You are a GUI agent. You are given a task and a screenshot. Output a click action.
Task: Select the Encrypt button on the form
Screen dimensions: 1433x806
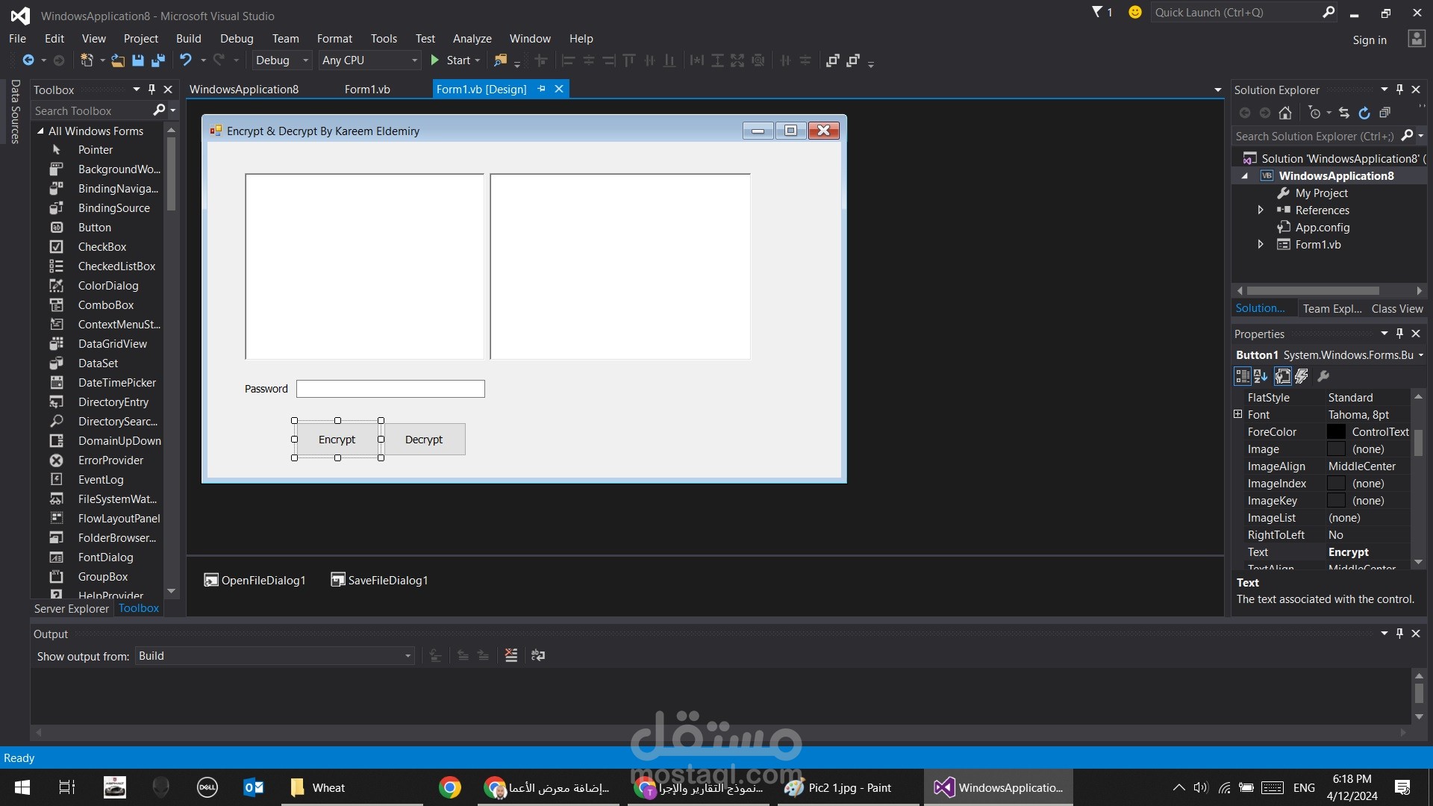[x=337, y=440]
